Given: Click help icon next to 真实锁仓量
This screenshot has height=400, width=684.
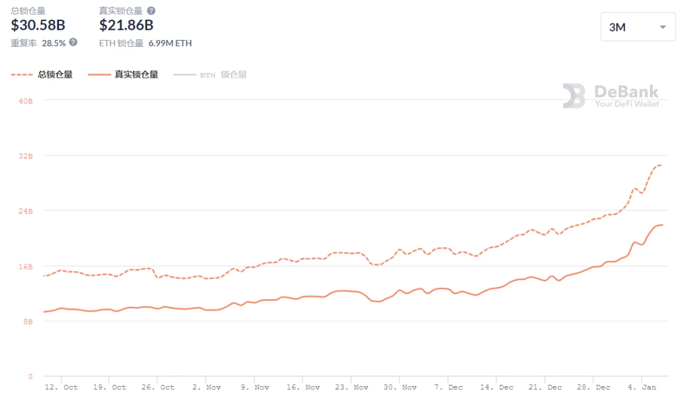Looking at the screenshot, I should click(x=151, y=11).
